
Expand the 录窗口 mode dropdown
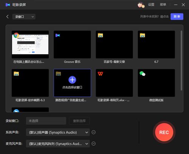24,17
